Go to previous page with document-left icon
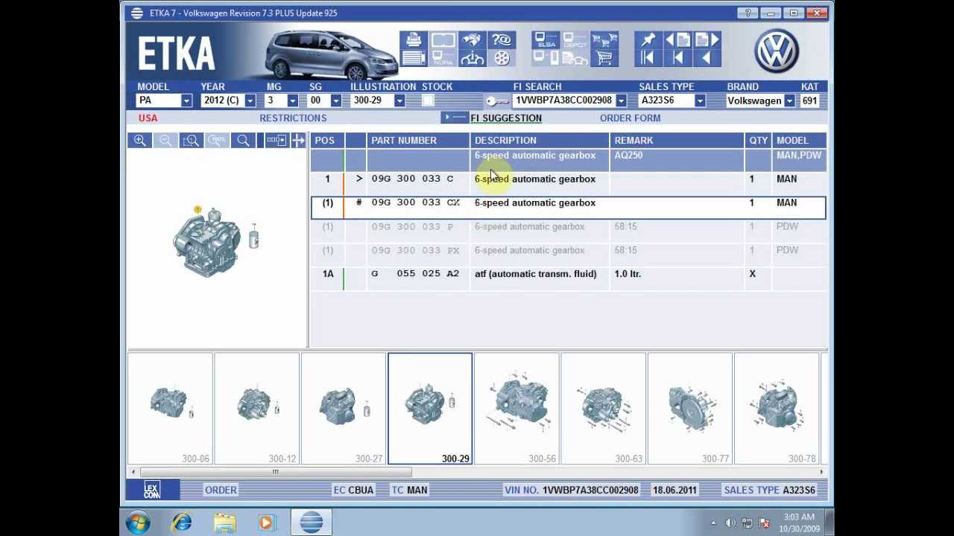Viewport: 954px width, 536px height. click(677, 40)
